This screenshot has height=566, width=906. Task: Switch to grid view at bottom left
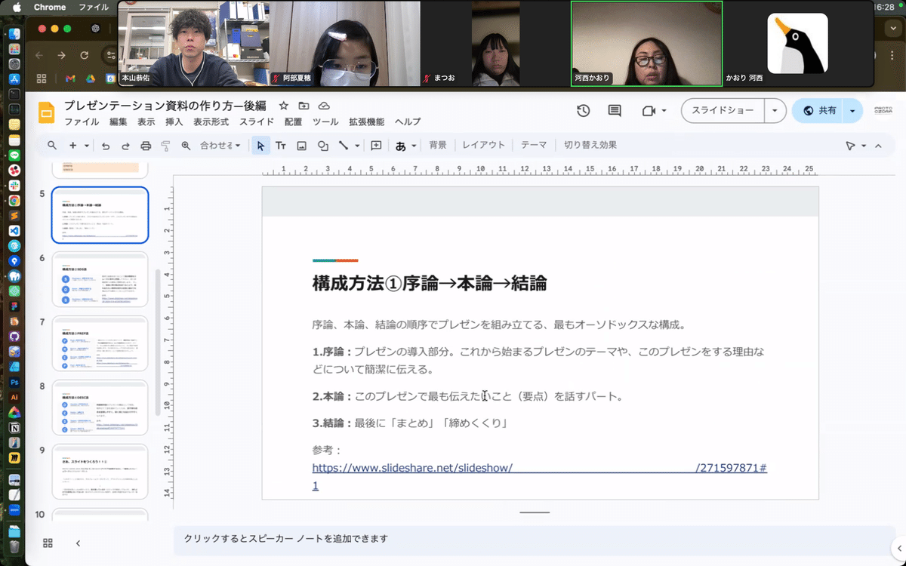pyautogui.click(x=48, y=543)
